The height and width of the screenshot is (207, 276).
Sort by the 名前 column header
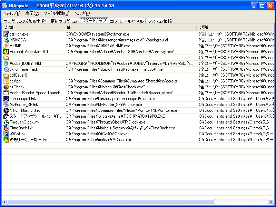pos(33,28)
